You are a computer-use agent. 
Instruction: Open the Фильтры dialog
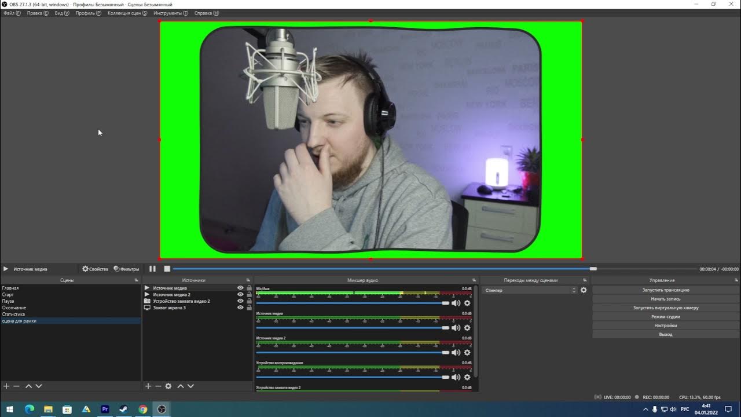[126, 269]
